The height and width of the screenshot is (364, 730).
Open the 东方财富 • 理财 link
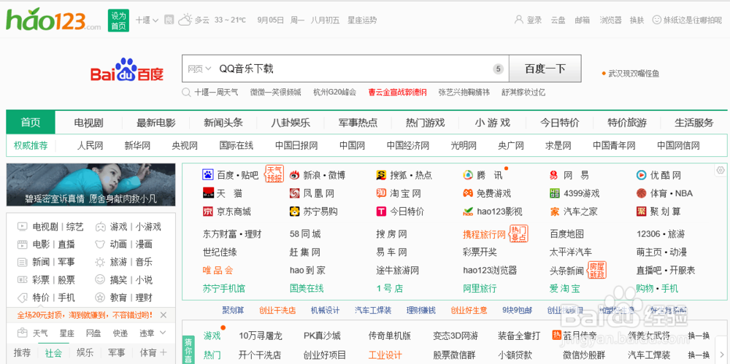(233, 233)
